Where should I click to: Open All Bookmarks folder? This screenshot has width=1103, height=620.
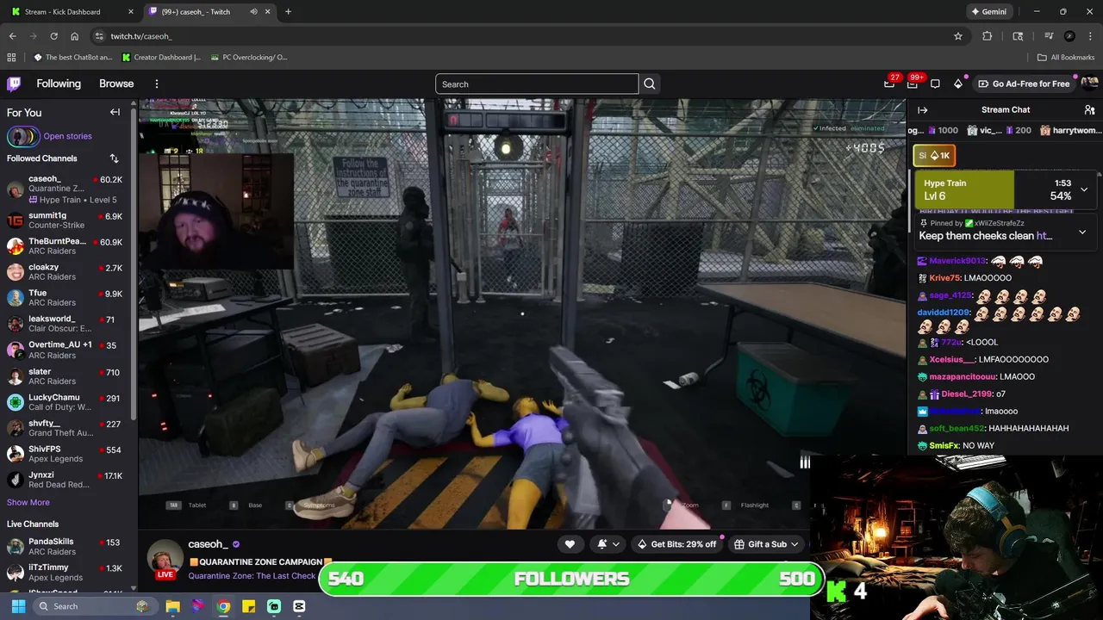coord(1066,58)
